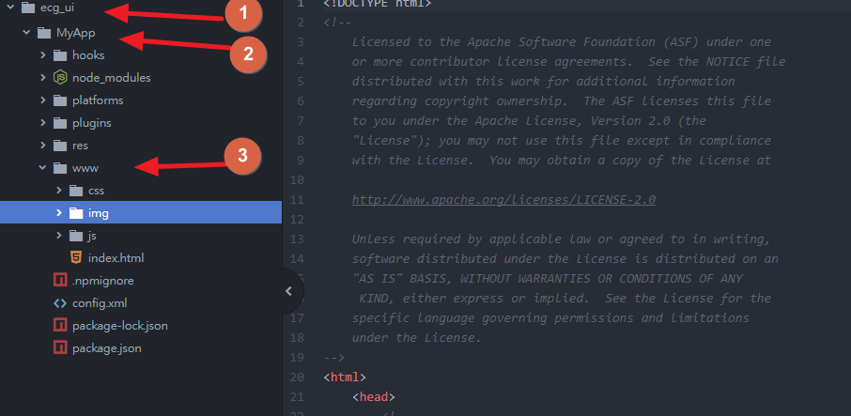Click the img folder icon
This screenshot has width=851, height=416.
76,213
